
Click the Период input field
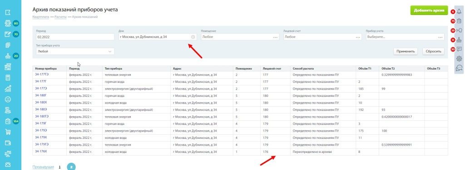[x=75, y=37]
